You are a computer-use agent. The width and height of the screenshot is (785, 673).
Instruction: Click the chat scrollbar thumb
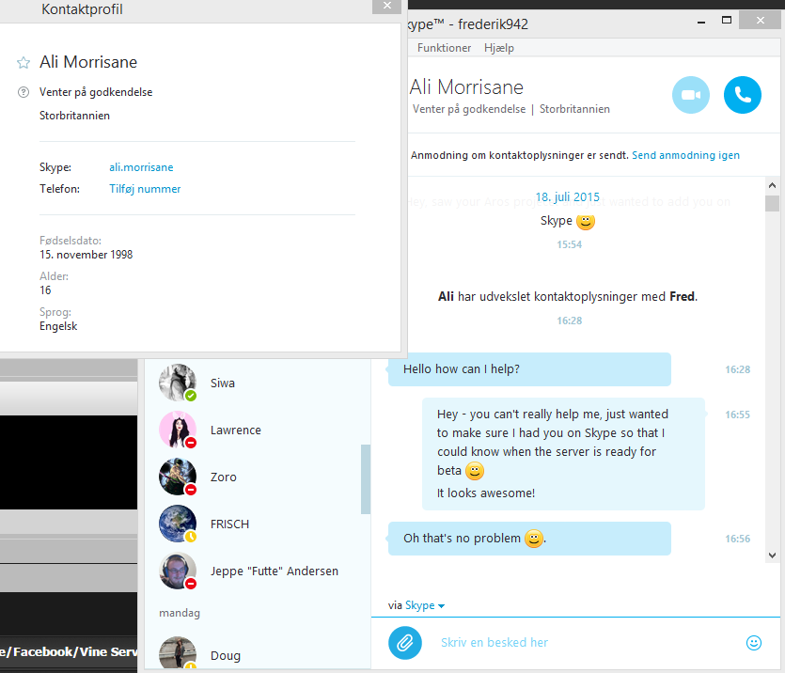tap(772, 204)
